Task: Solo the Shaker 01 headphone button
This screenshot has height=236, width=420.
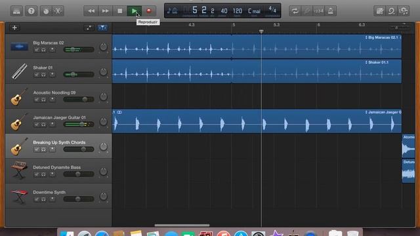Action: (x=43, y=75)
